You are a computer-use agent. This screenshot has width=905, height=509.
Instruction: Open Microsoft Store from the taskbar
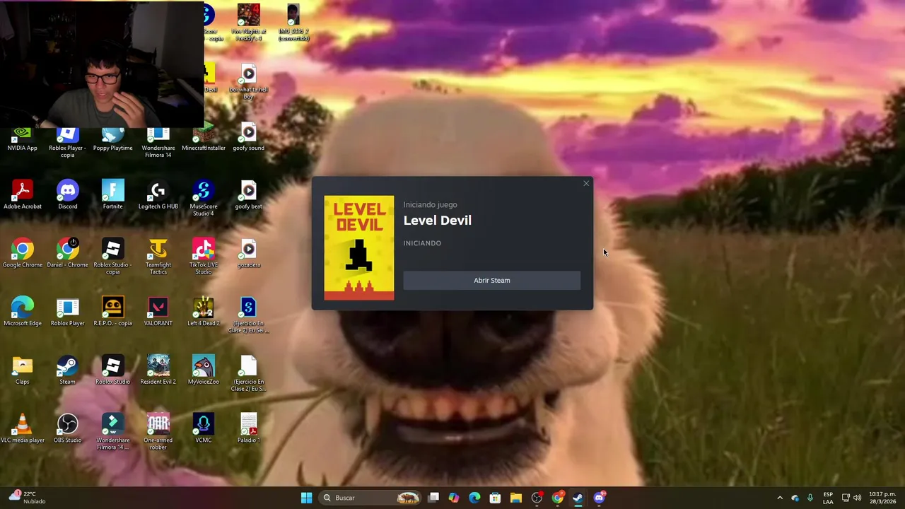[x=495, y=498]
